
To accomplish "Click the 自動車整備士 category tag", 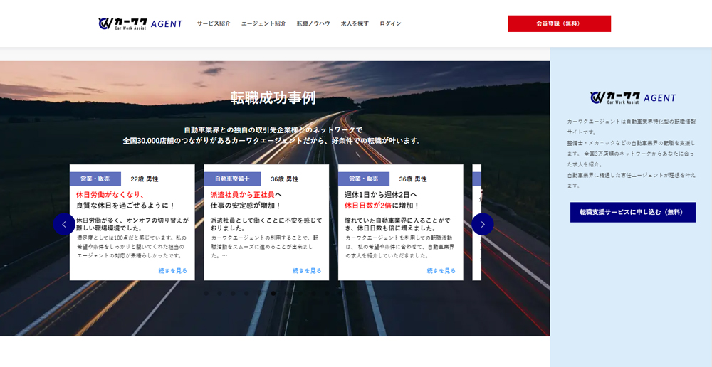I will (232, 179).
